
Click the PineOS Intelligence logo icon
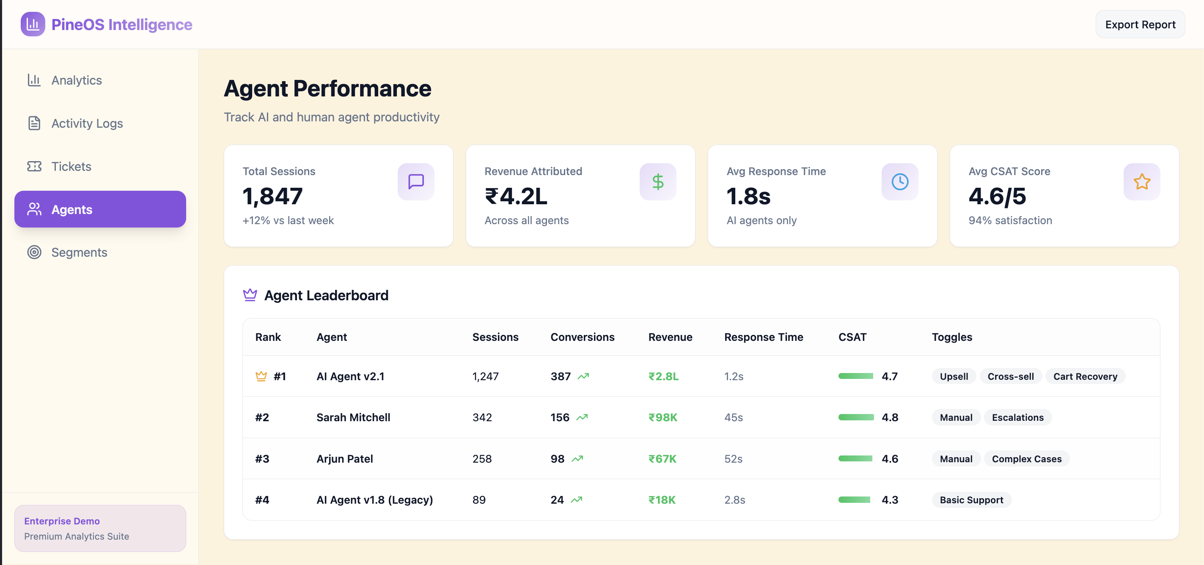click(x=33, y=24)
